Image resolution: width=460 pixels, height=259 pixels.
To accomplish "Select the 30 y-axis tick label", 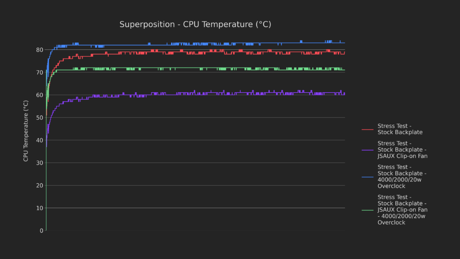I will [40, 163].
